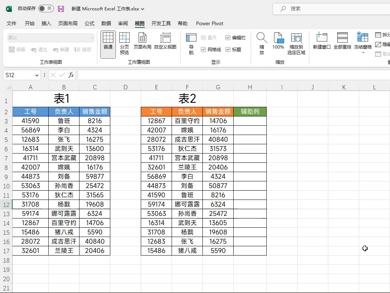
Task: Toggle the 编辑栏 checkbox
Action: pos(228,37)
